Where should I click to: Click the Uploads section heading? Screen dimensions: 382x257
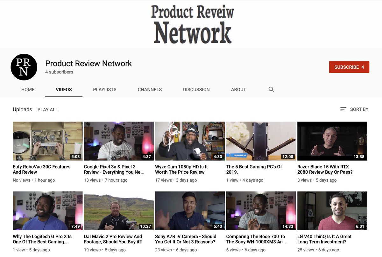(x=22, y=109)
